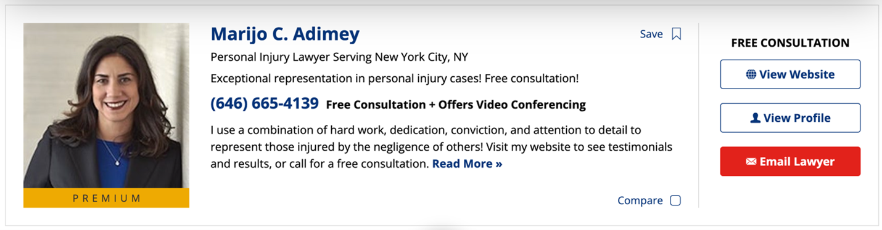Tick the Compare checkbox
The width and height of the screenshot is (882, 230).
pyautogui.click(x=675, y=200)
